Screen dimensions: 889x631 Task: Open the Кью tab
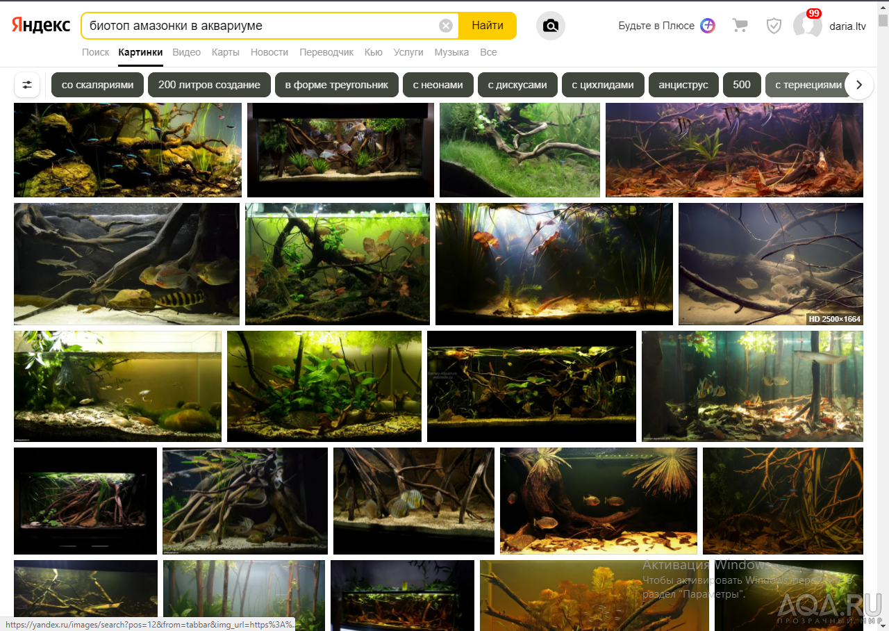coord(374,52)
